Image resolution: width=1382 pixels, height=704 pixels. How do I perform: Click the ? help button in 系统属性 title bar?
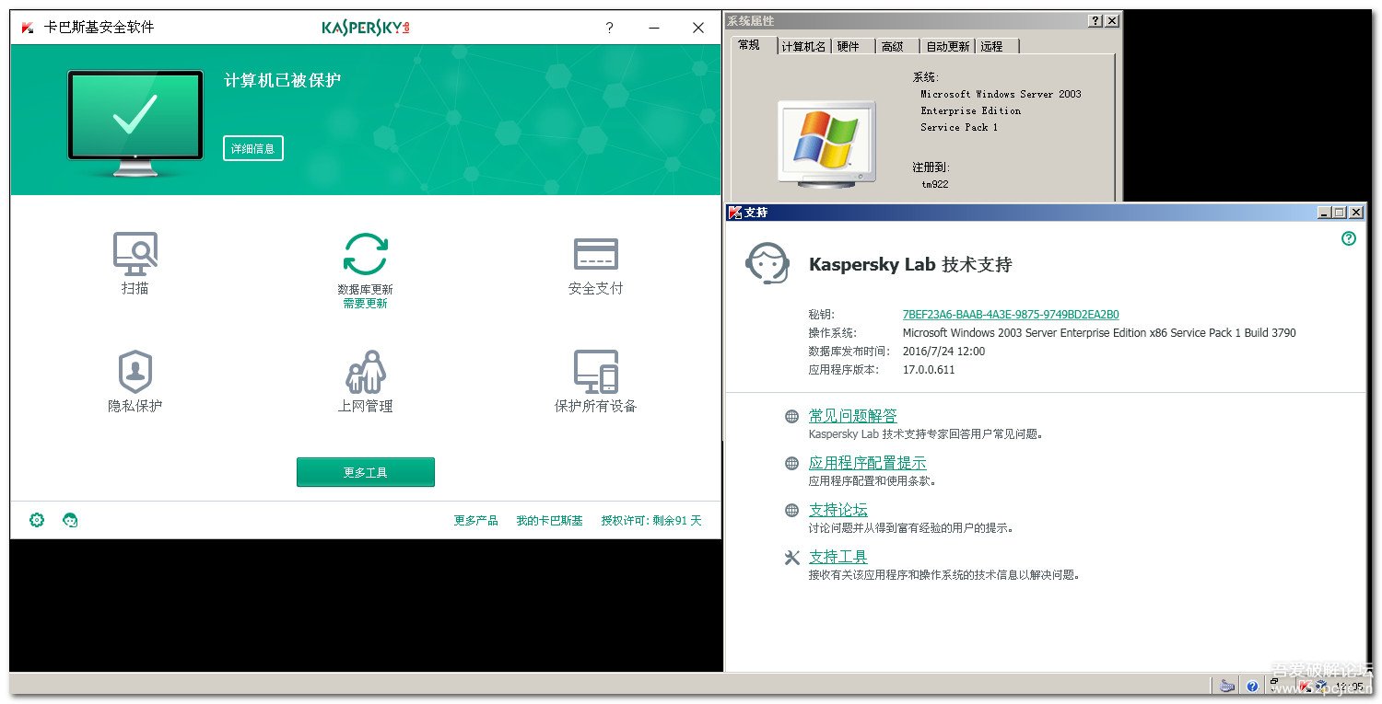pyautogui.click(x=1095, y=20)
